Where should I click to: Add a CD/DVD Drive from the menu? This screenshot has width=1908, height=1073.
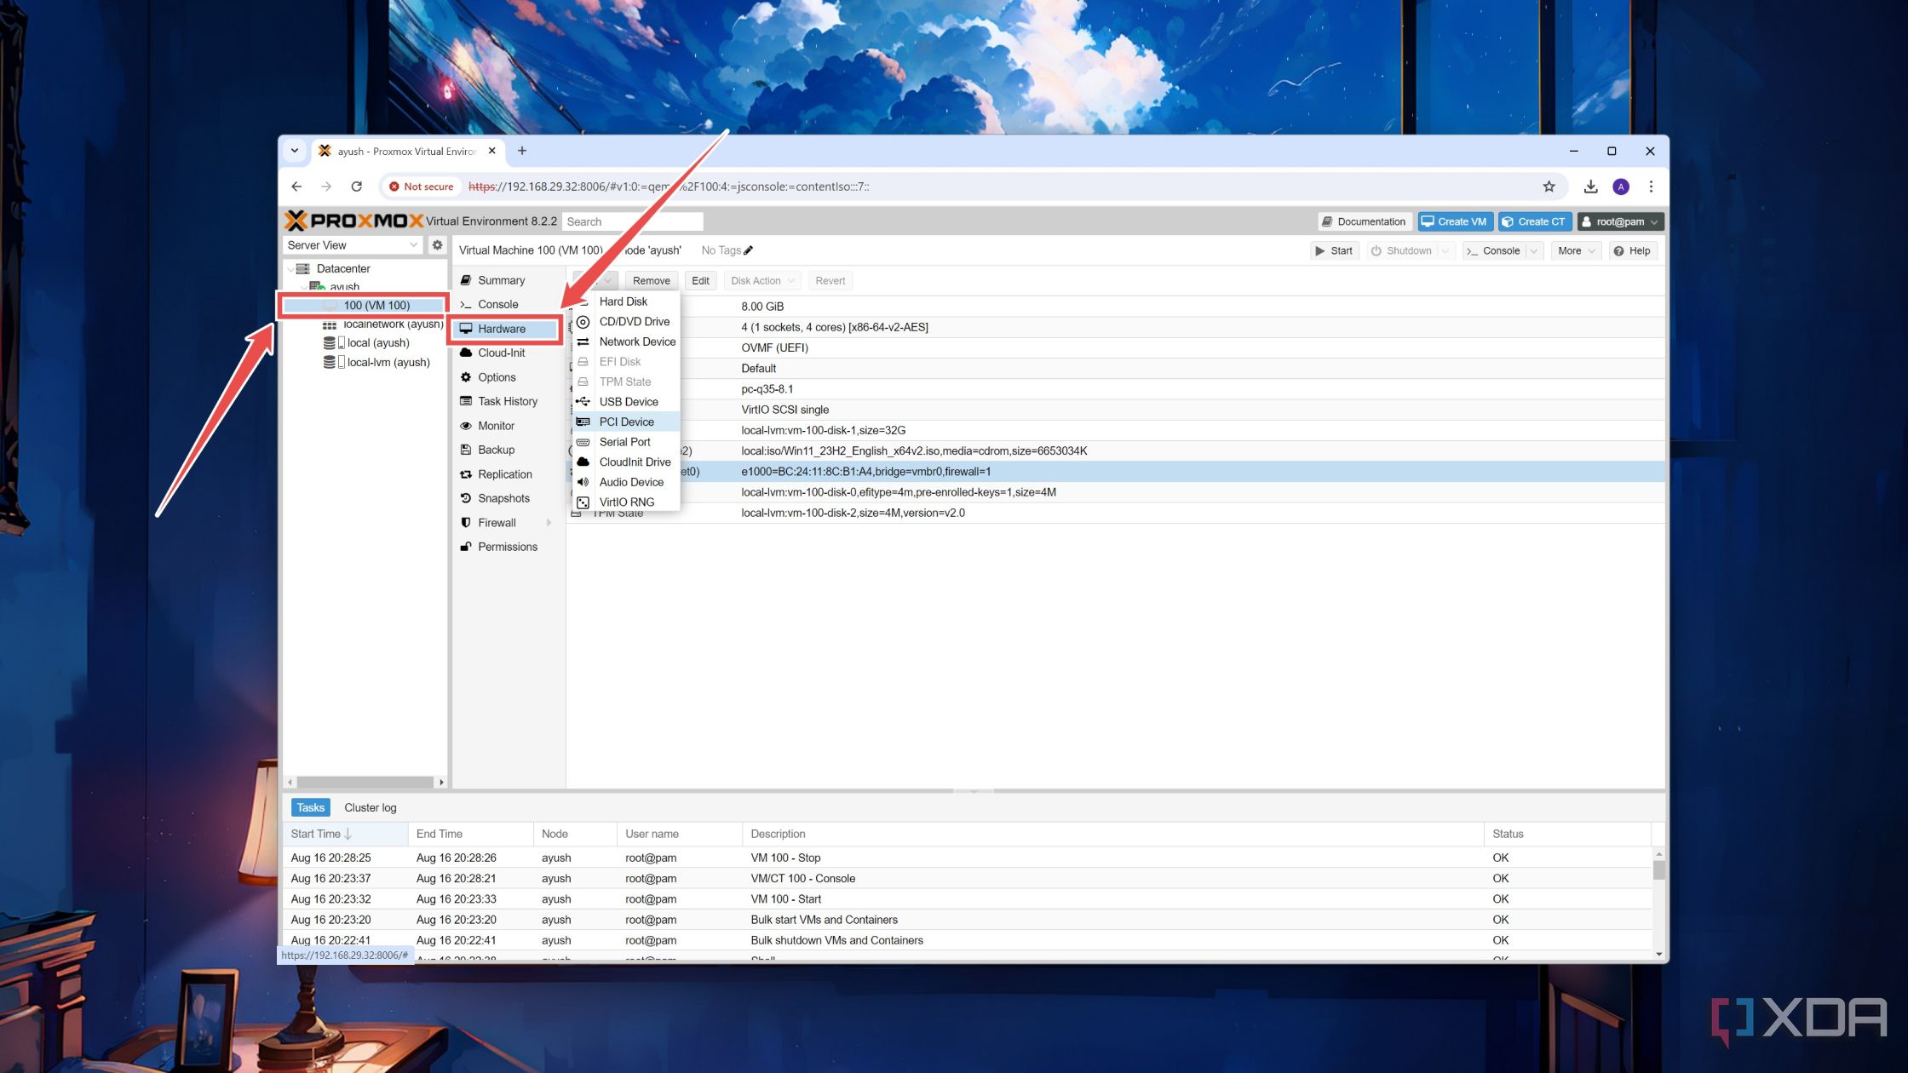pyautogui.click(x=624, y=322)
